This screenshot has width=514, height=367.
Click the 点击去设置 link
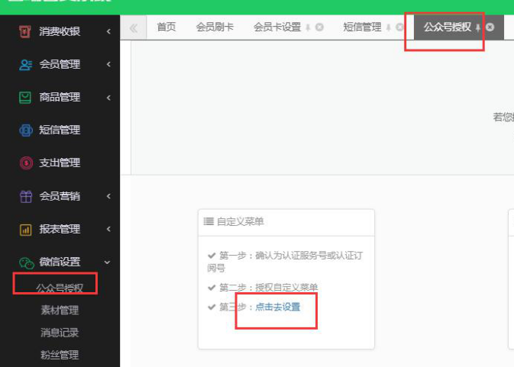278,307
